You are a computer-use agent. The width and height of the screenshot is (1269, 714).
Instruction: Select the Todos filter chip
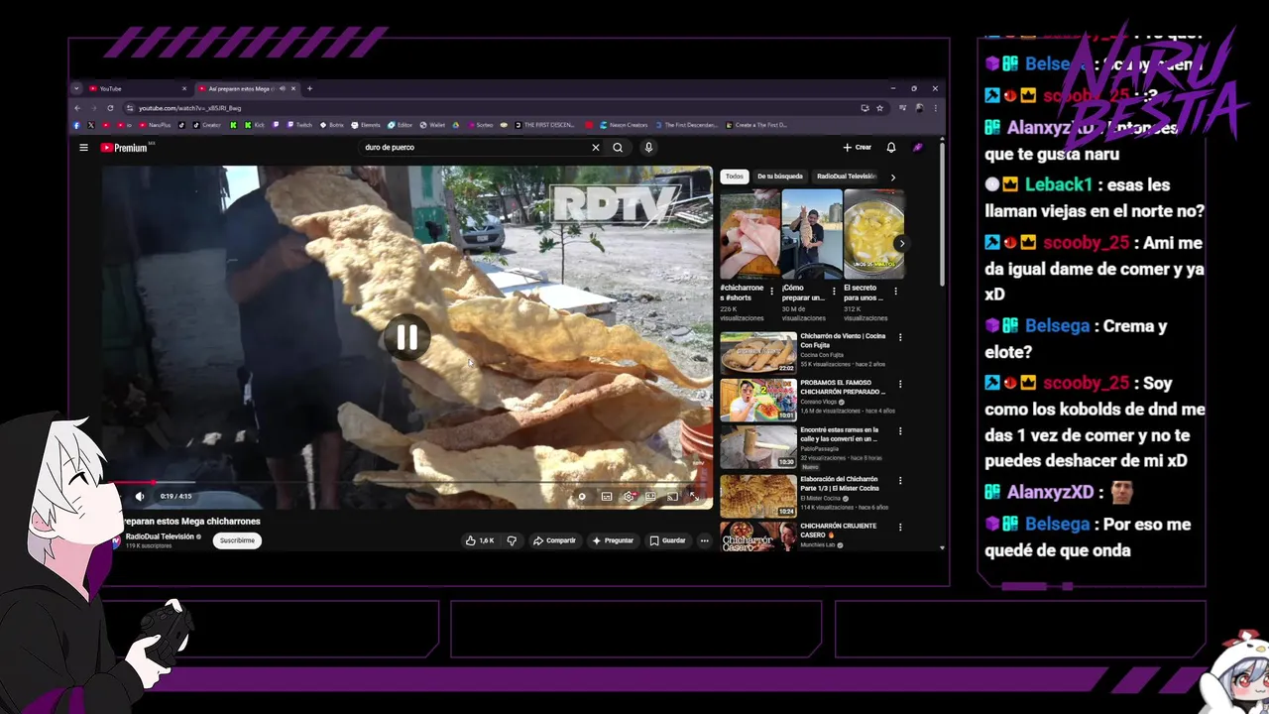(734, 177)
